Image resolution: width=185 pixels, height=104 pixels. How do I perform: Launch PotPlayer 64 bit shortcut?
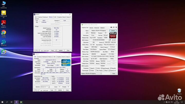coord(4,14)
